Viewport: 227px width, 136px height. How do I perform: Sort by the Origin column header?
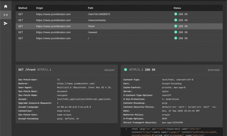(40, 8)
